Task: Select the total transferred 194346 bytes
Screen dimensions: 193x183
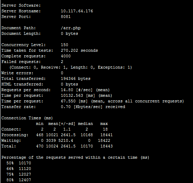Action: (76, 78)
